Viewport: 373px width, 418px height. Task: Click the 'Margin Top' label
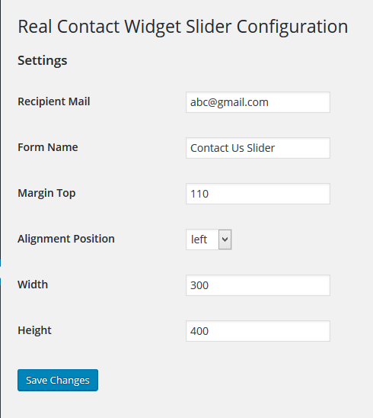[x=46, y=193]
